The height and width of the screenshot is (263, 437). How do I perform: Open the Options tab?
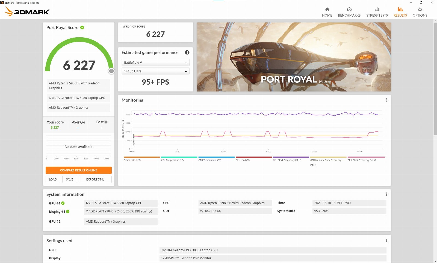click(420, 12)
